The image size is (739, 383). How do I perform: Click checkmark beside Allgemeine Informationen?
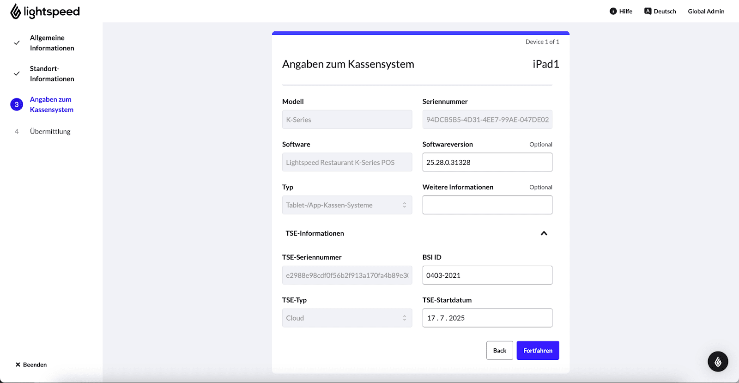click(17, 43)
